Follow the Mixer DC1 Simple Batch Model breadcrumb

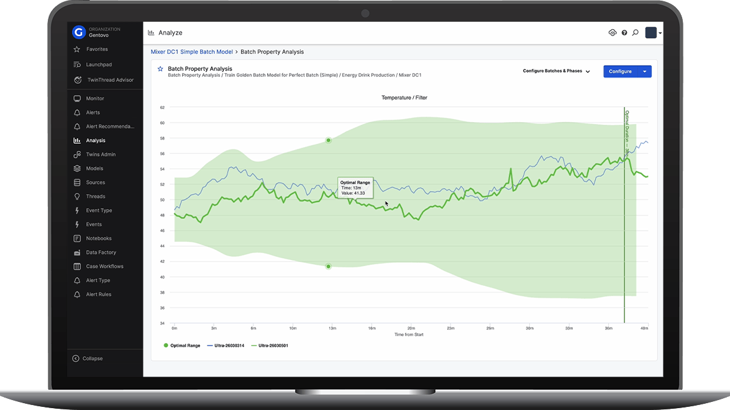pyautogui.click(x=192, y=52)
